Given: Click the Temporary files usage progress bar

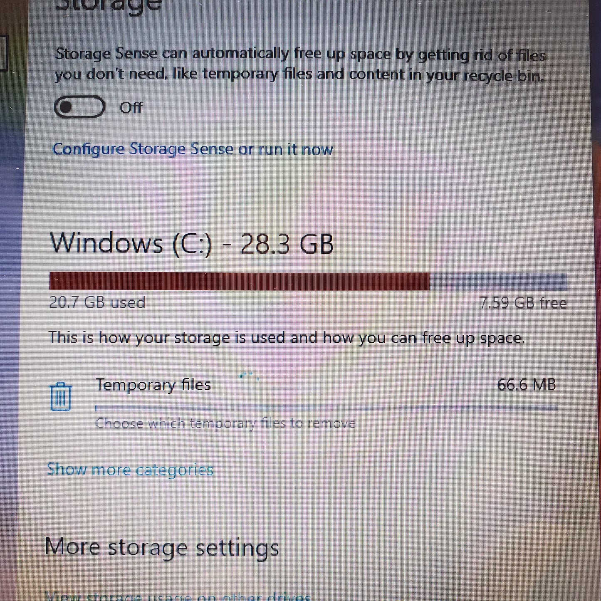Looking at the screenshot, I should pos(326,408).
